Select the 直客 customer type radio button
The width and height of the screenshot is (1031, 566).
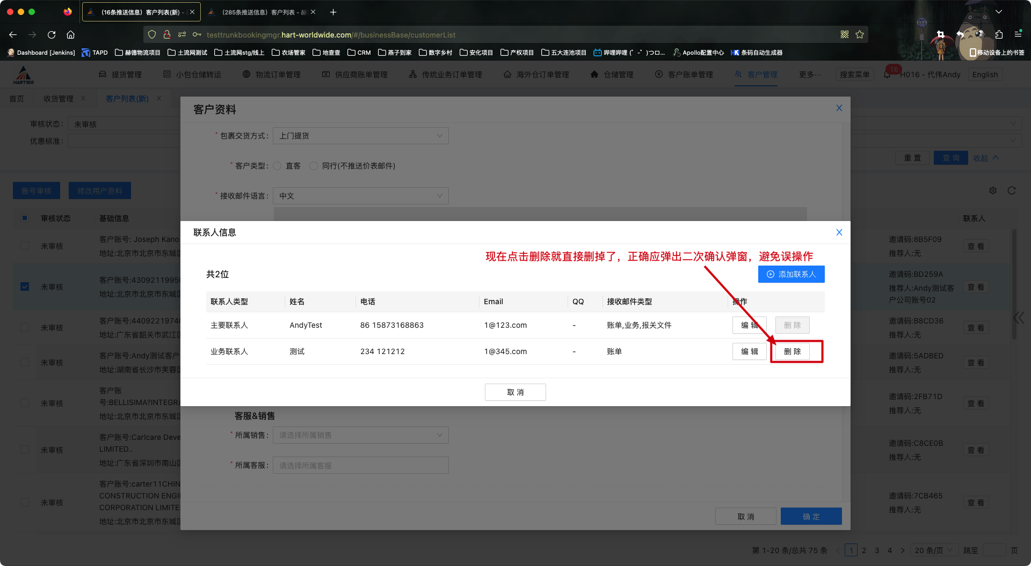(278, 166)
